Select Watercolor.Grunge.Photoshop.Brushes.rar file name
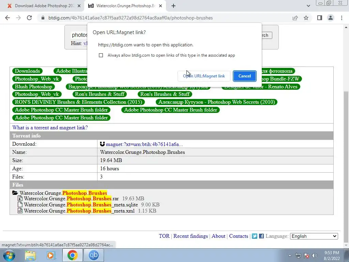 [x=71, y=199]
